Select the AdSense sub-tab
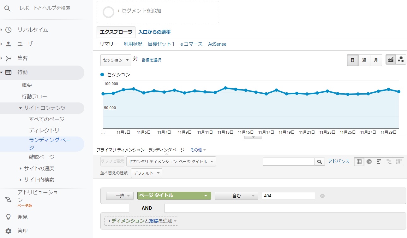 pos(217,44)
